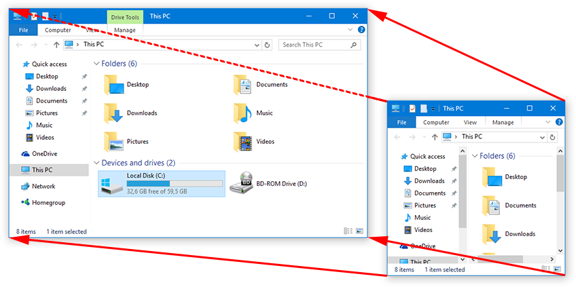The width and height of the screenshot is (576, 287).
Task: Click the Help question mark icon
Action: tap(361, 31)
